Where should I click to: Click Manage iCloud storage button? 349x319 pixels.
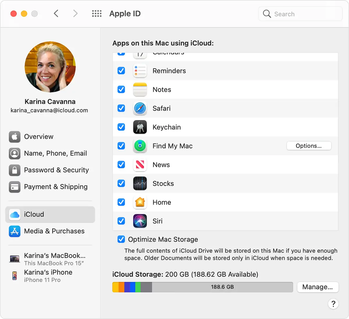[x=317, y=287]
